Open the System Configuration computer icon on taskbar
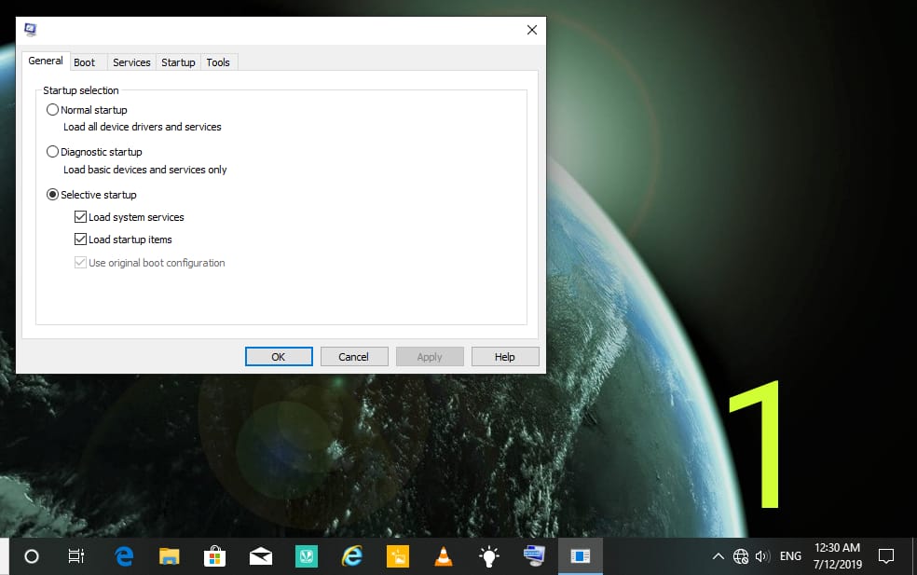The image size is (917, 575). [x=534, y=555]
